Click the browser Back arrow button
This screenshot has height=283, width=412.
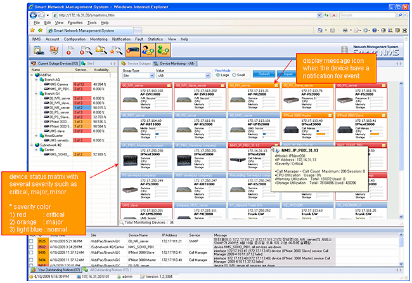(x=33, y=15)
